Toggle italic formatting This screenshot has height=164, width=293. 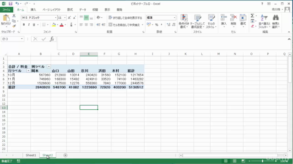[29, 25]
